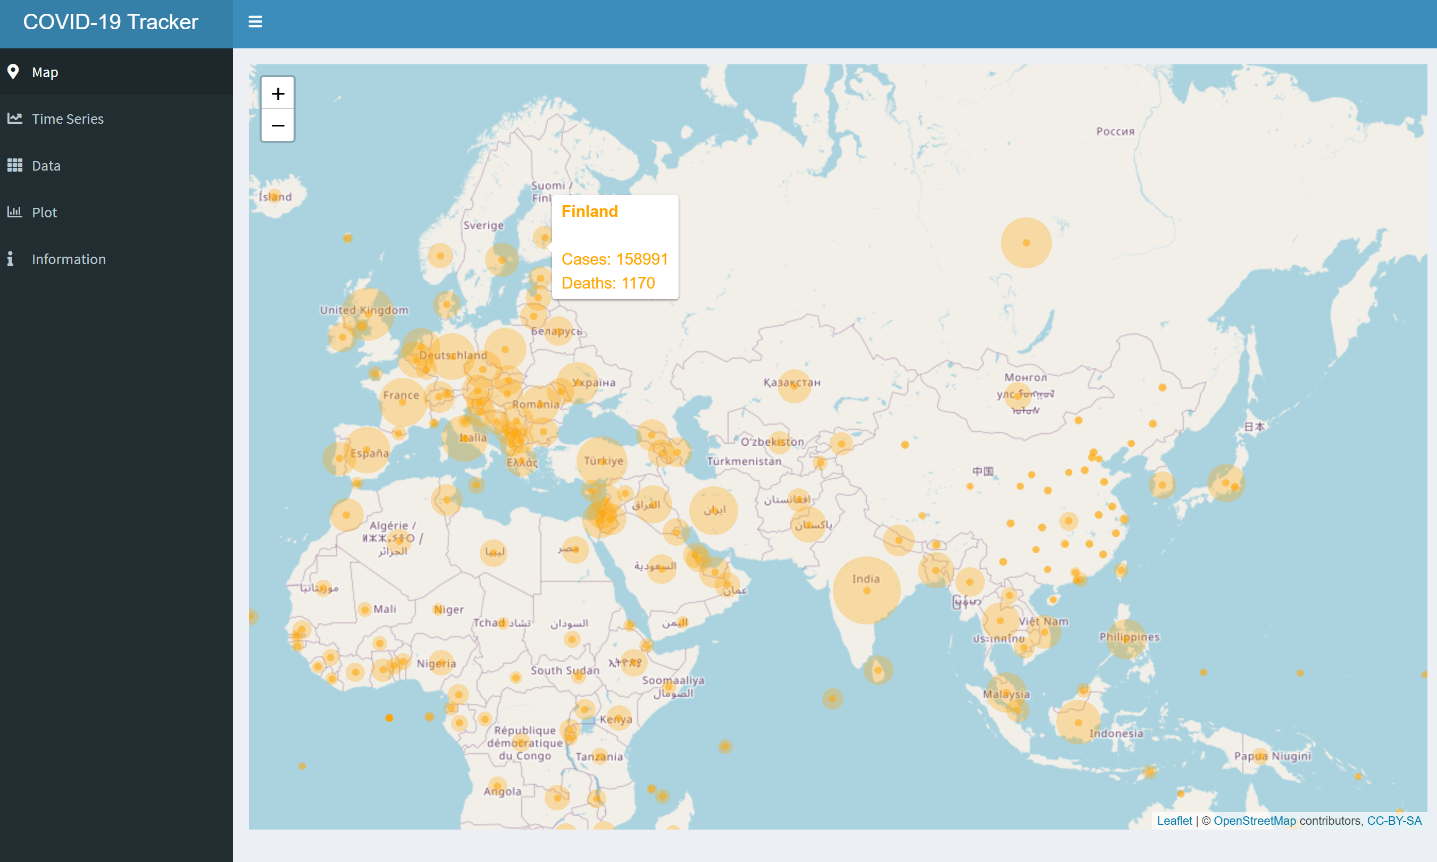Click the España case circle
The image size is (1437, 862).
[x=366, y=450]
